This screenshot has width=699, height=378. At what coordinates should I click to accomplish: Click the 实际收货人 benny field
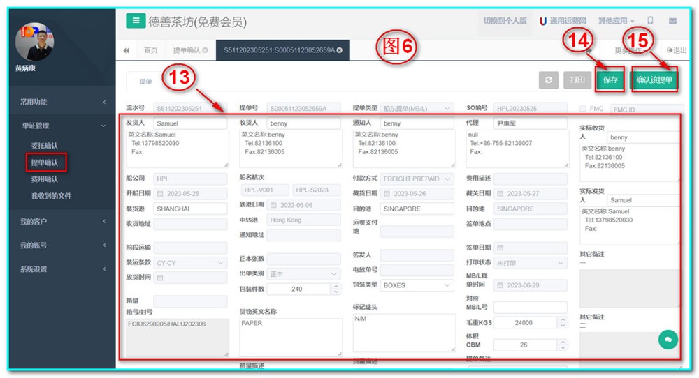[x=643, y=137]
